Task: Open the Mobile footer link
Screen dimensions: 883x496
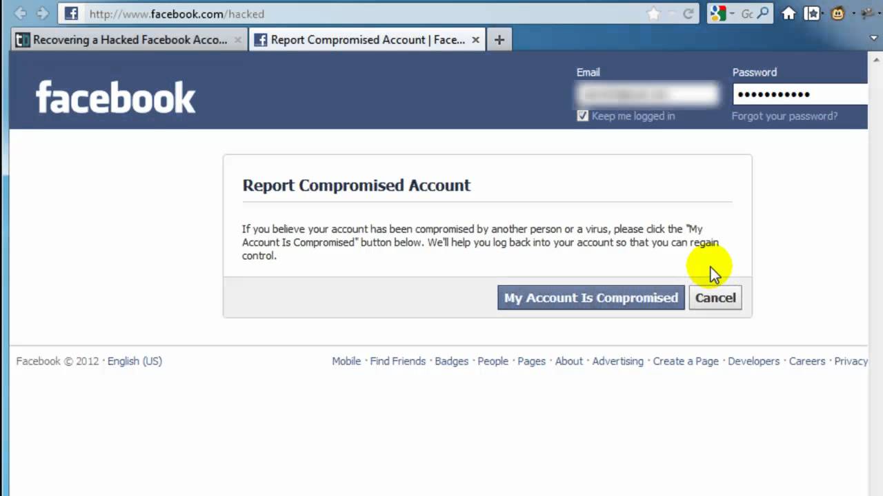Action: pos(346,361)
